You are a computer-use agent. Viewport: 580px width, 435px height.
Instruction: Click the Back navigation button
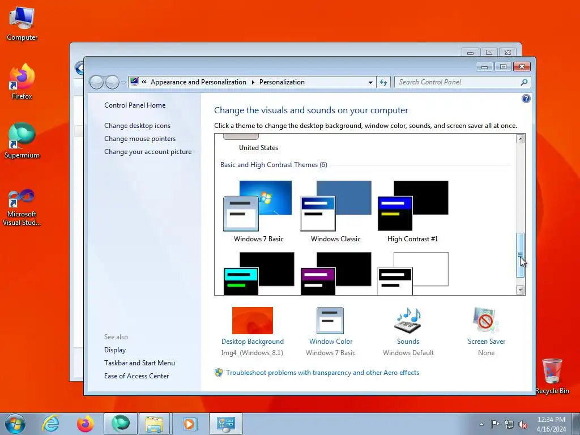click(96, 82)
